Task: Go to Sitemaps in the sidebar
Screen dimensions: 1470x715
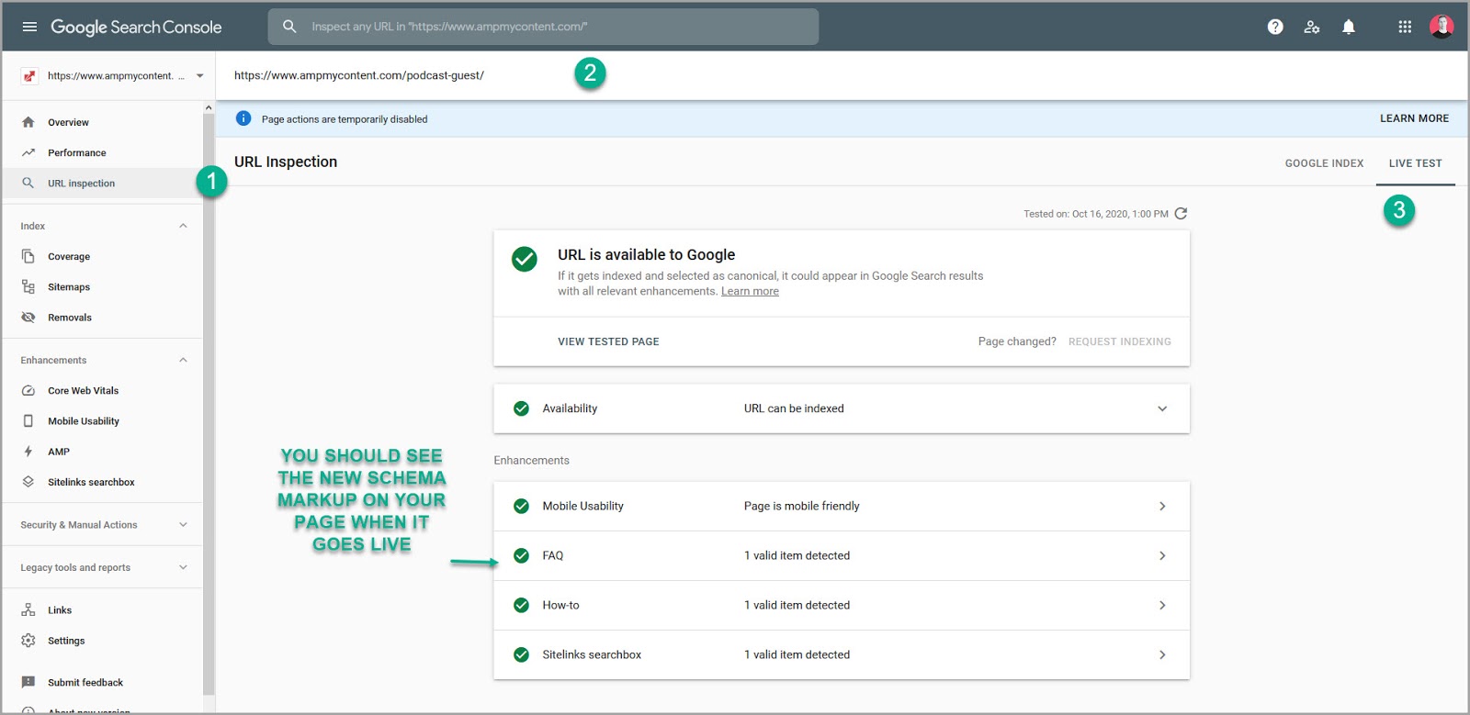Action: click(69, 287)
